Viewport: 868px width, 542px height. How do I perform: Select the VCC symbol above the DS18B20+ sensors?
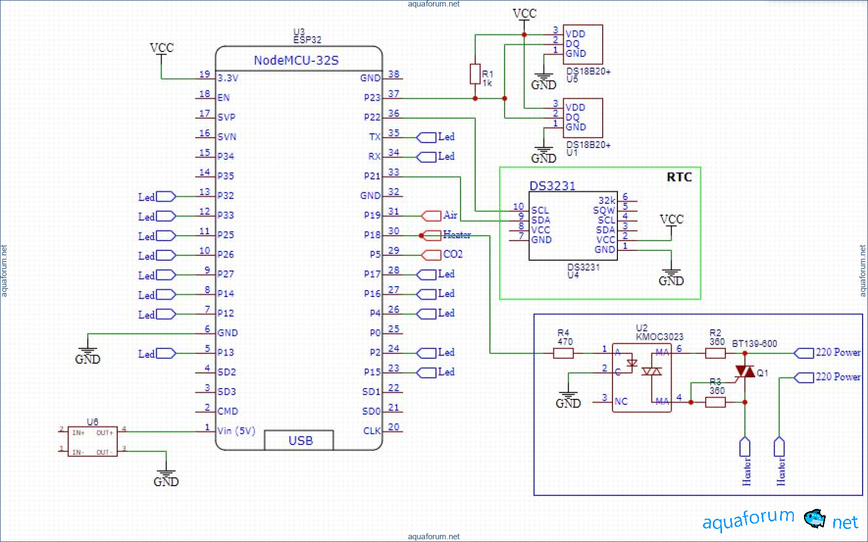[x=524, y=14]
